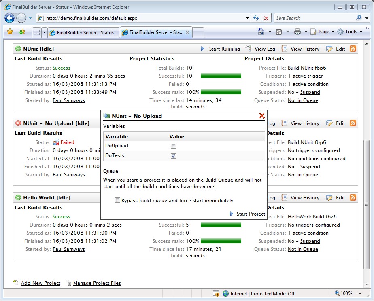374x301 pixels.
Task: Click the Home toolbar icon
Action: click(x=261, y=32)
